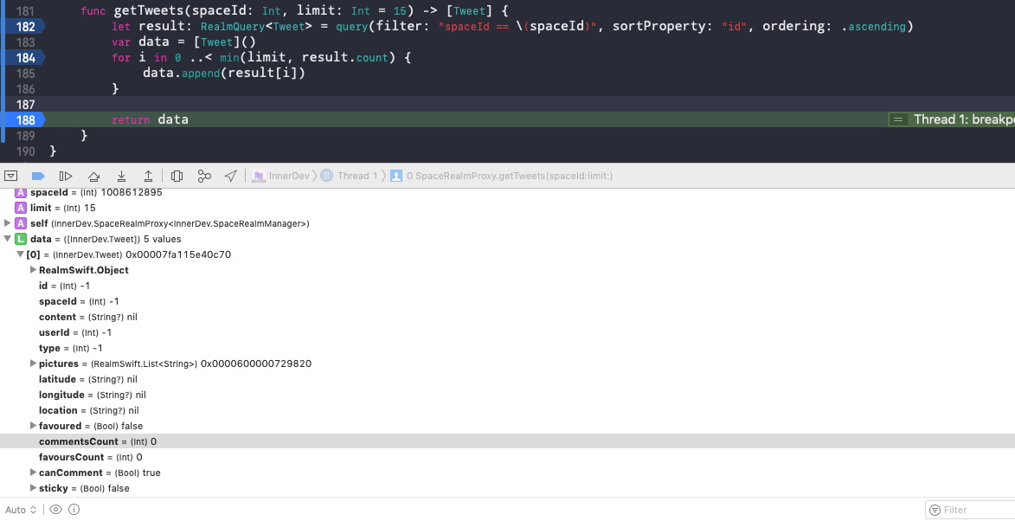The width and height of the screenshot is (1015, 521).
Task: Click the purple A icon beside self
Action: point(20,223)
